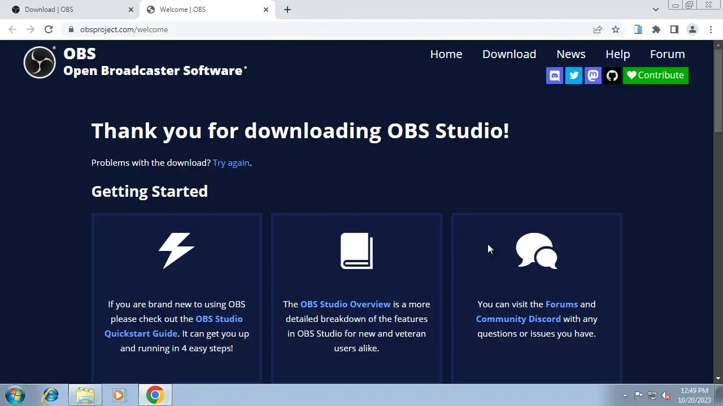Switch to the Download | OBS tab

pyautogui.click(x=70, y=10)
